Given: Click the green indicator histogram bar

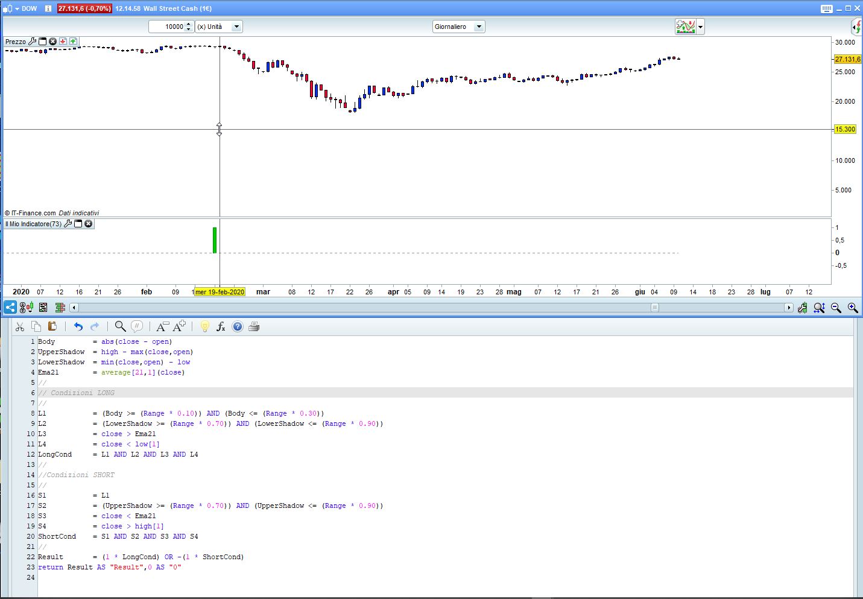Looking at the screenshot, I should (215, 240).
